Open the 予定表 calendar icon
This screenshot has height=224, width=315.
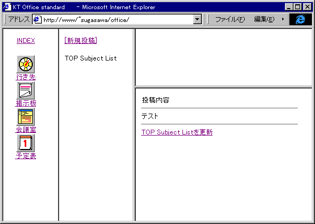click(26, 143)
